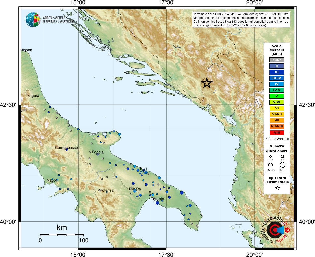This screenshot has width=315, height=257.
Task: Click the VI yellow intensity swatch
Action: (277, 108)
